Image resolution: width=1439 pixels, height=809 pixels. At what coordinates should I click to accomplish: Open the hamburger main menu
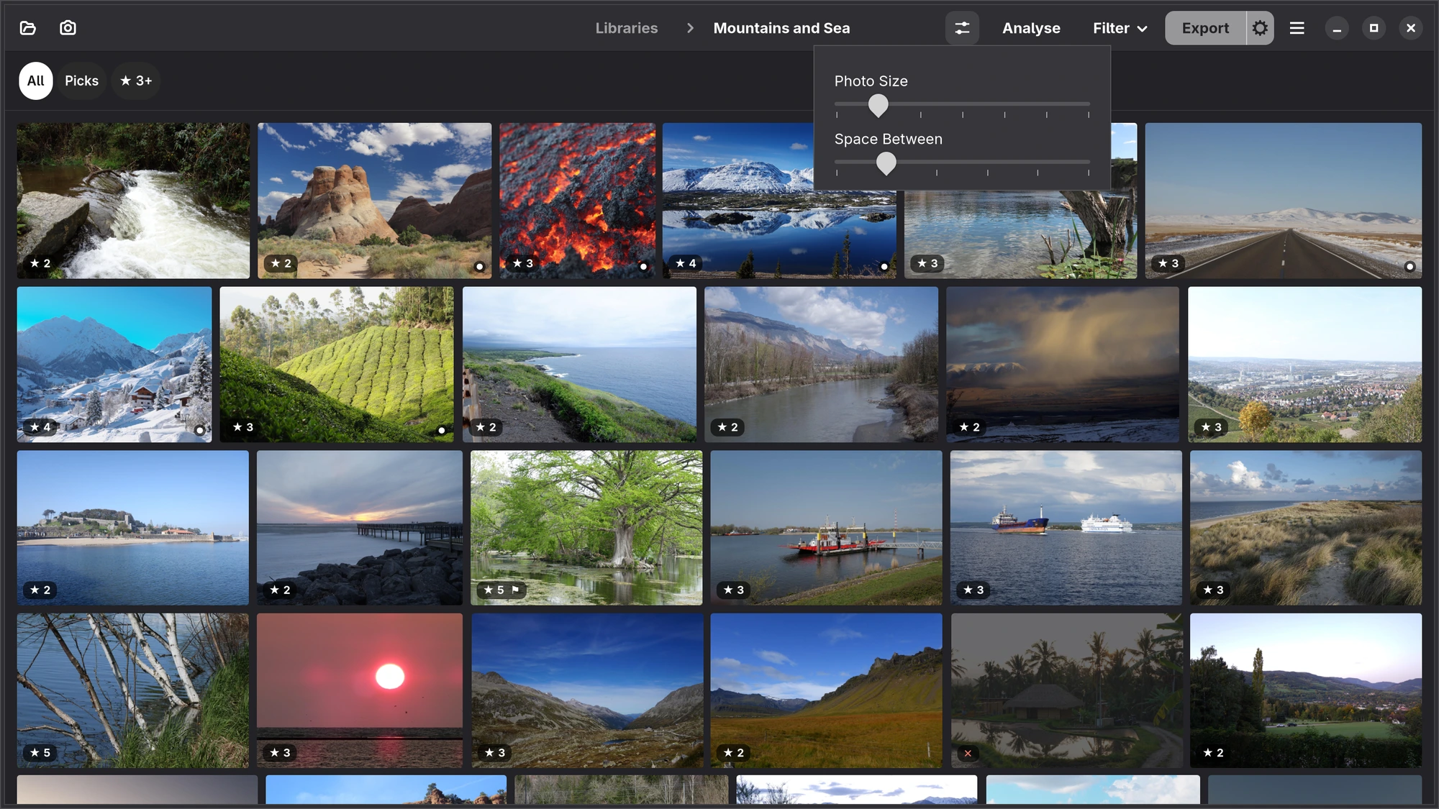1297,28
